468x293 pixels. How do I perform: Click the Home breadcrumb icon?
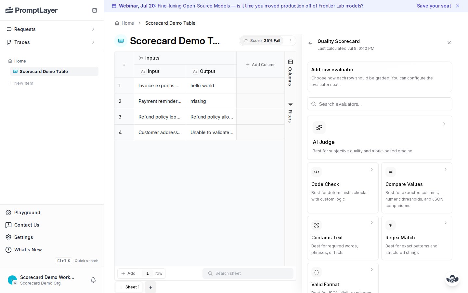coord(117,23)
